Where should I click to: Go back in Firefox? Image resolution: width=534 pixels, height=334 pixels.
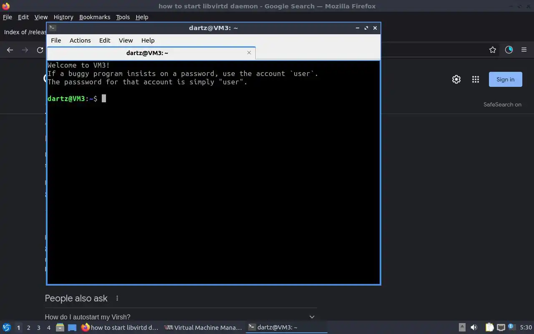(x=10, y=50)
